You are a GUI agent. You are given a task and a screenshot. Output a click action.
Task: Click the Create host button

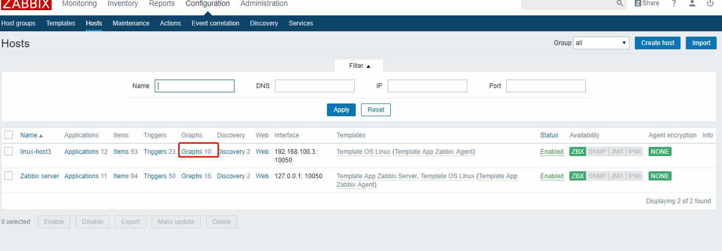[x=658, y=43]
